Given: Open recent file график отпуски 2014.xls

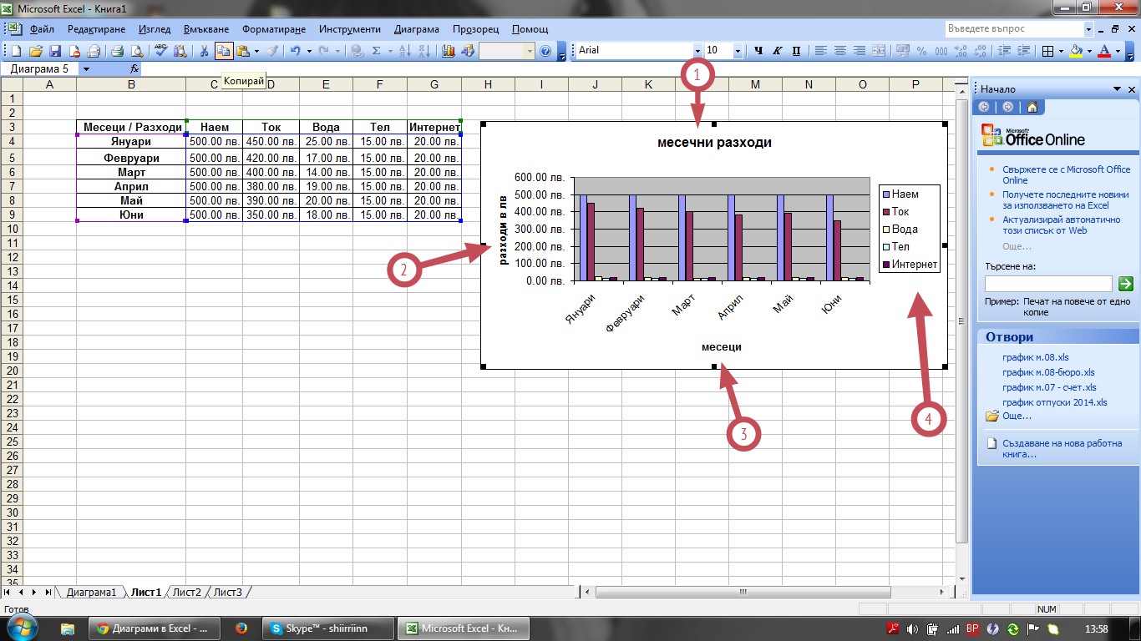Looking at the screenshot, I should 1055,402.
